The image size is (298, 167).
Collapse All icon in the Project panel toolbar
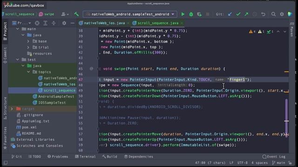pos(54,23)
